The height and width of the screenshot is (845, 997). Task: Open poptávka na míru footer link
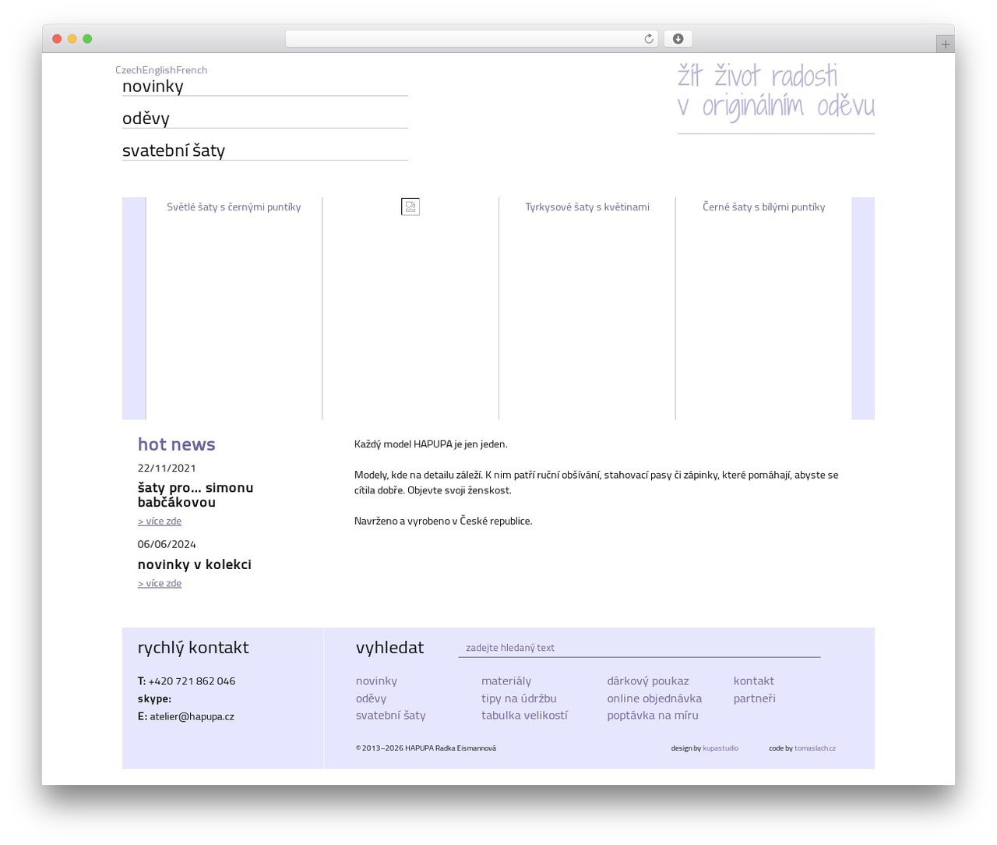[x=653, y=715]
